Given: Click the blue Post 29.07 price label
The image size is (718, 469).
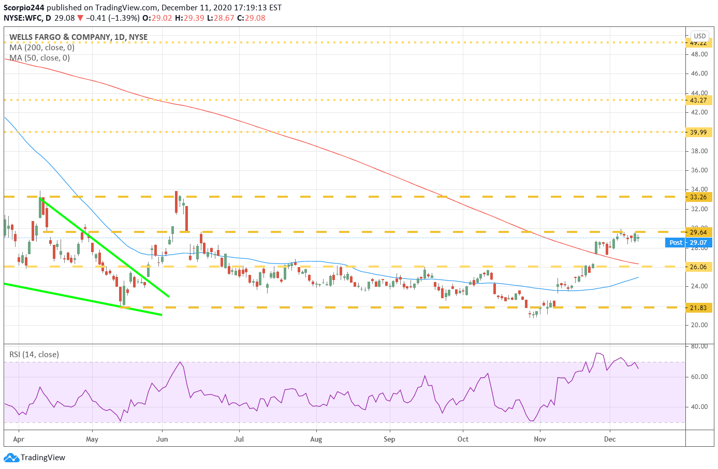Looking at the screenshot, I should coord(688,242).
